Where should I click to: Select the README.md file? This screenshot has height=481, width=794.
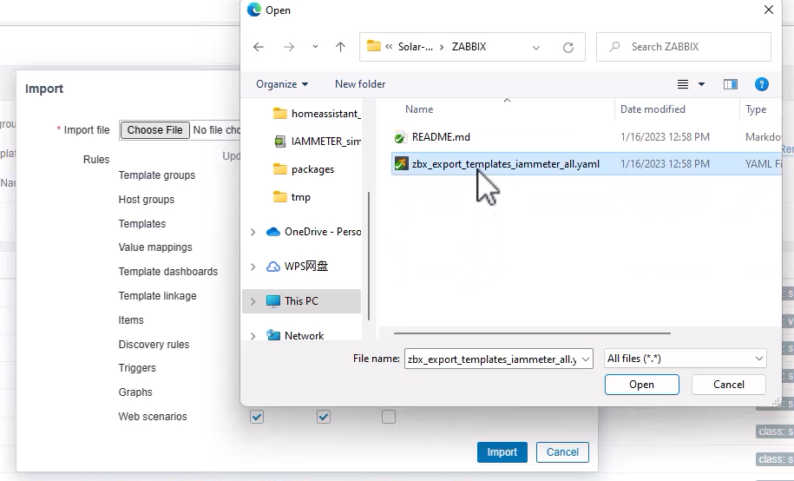[440, 137]
